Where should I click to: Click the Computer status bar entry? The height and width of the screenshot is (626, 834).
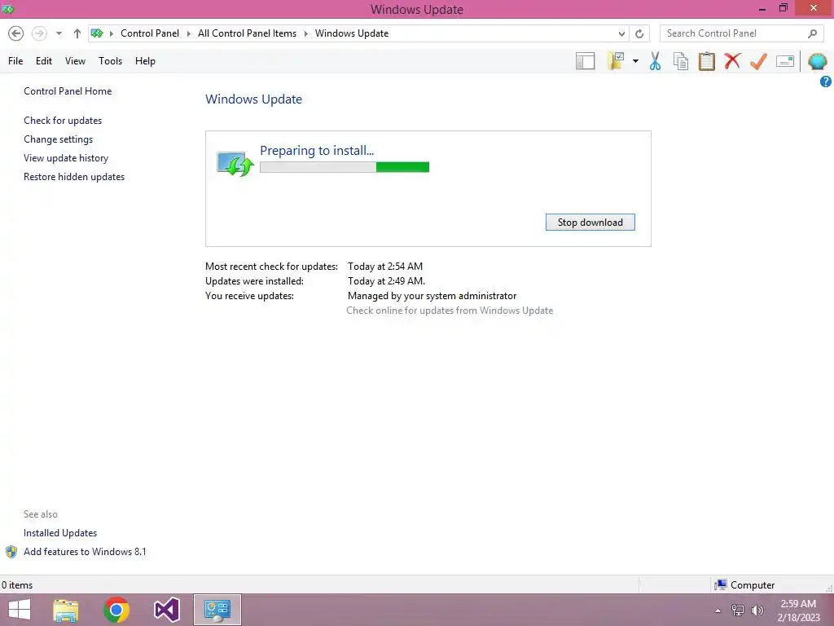[744, 585]
